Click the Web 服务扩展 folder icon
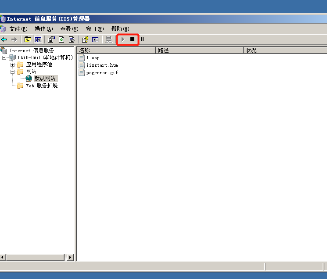This screenshot has width=327, height=279. tap(20, 86)
